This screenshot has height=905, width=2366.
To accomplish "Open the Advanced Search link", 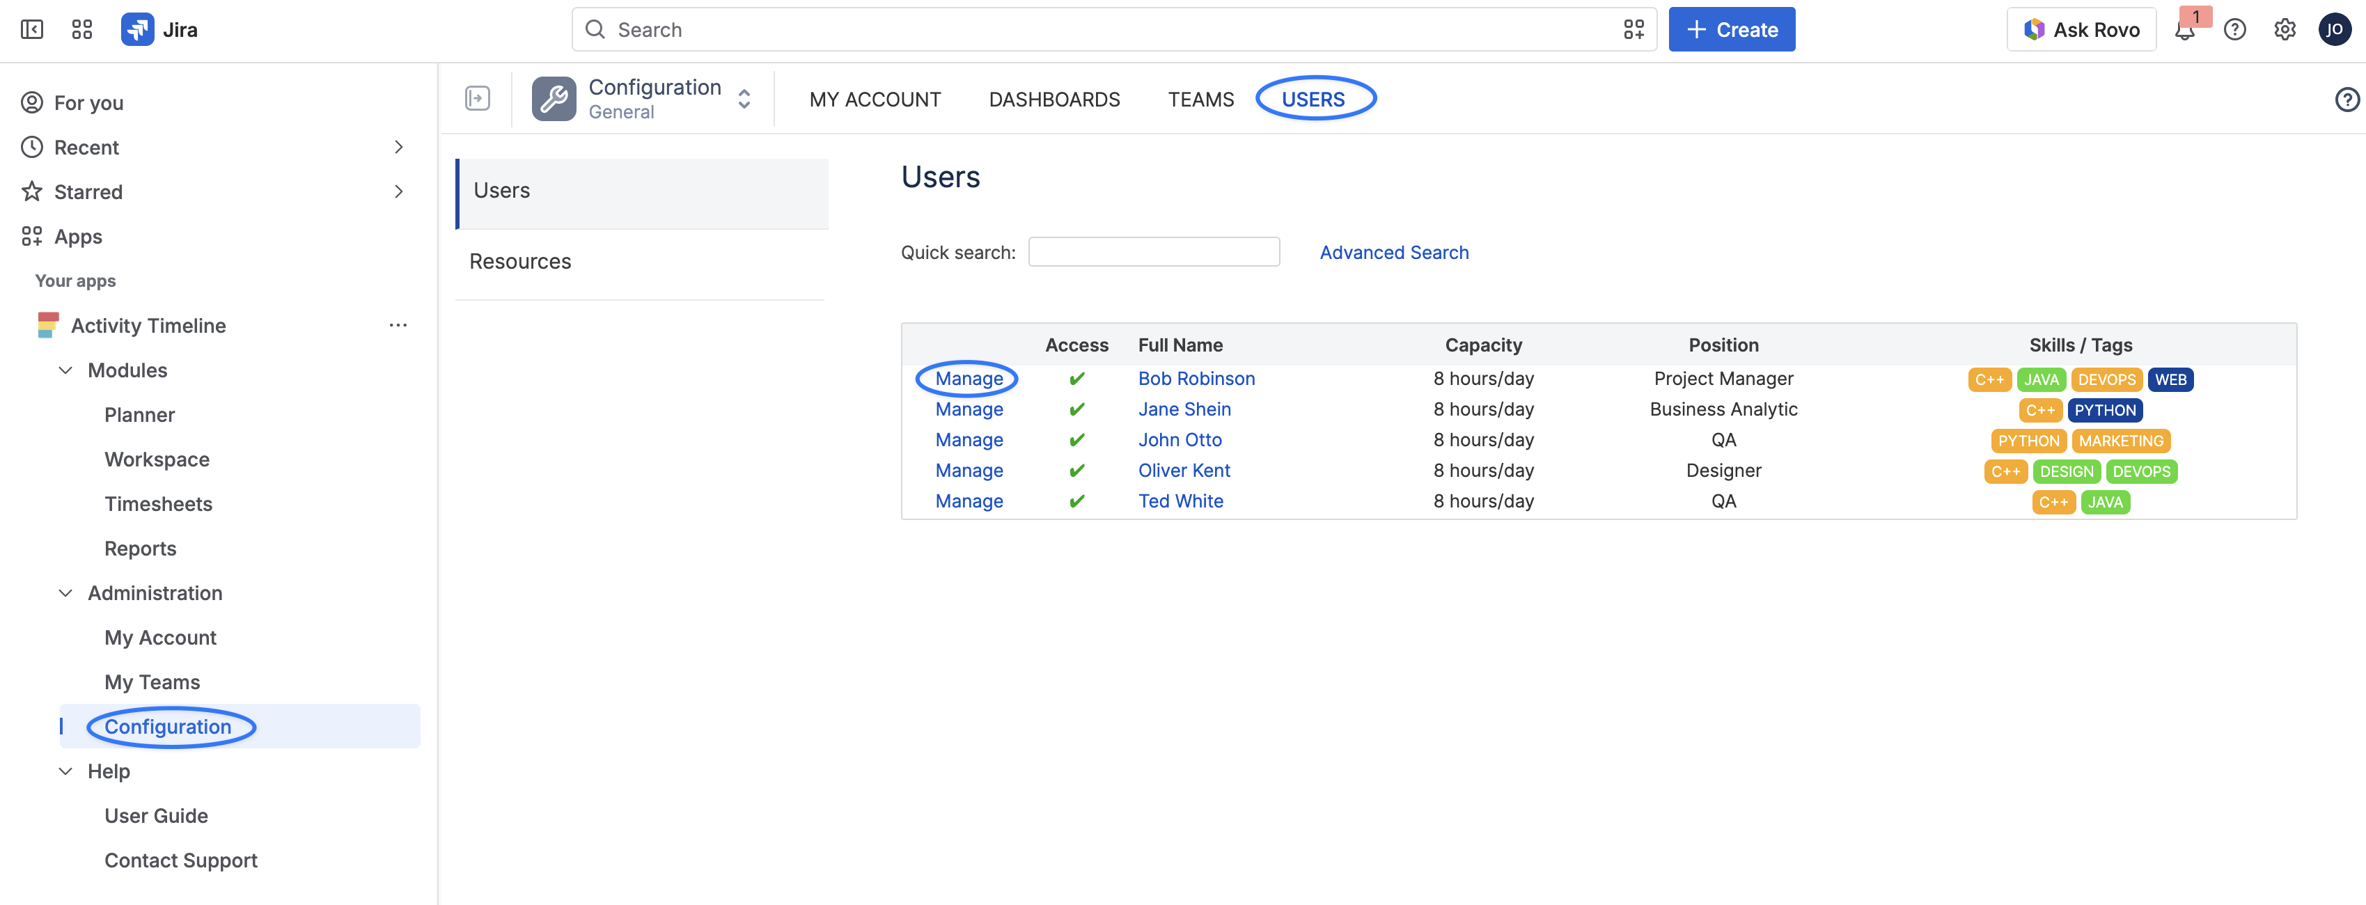I will coord(1393,253).
